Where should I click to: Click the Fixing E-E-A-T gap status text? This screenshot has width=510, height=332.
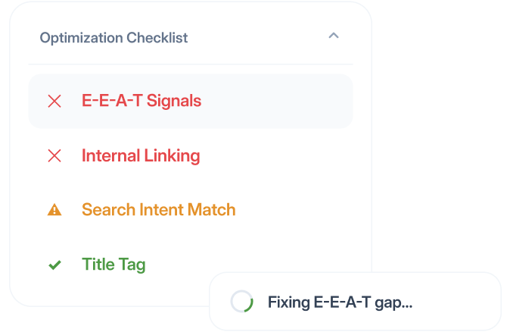click(x=340, y=302)
